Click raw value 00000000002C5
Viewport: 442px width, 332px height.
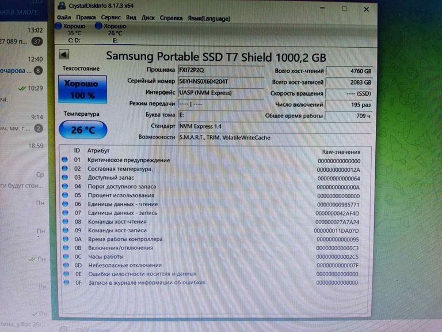click(x=337, y=256)
